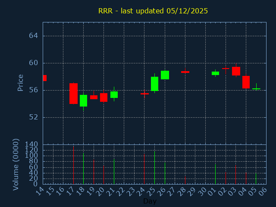The width and height of the screenshot is (276, 207).
Task: Click the red candlestick on day 20
Action: [103, 97]
